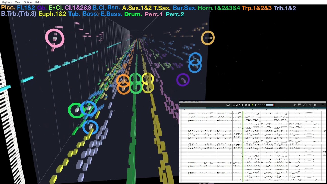
Task: Click the looping arrow icon at sequencer left
Action: point(180,105)
